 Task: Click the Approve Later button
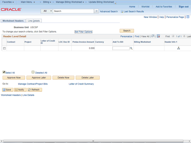click(x=39, y=77)
